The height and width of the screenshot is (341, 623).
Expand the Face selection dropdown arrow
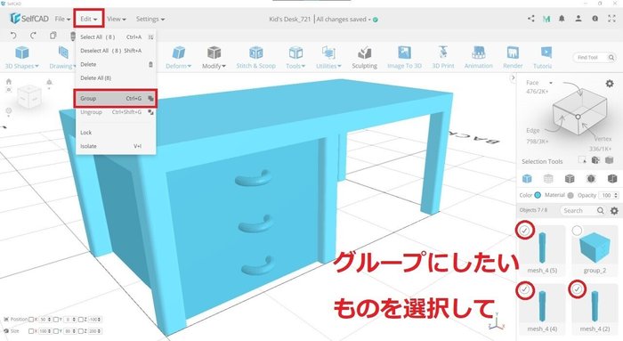[x=551, y=83]
